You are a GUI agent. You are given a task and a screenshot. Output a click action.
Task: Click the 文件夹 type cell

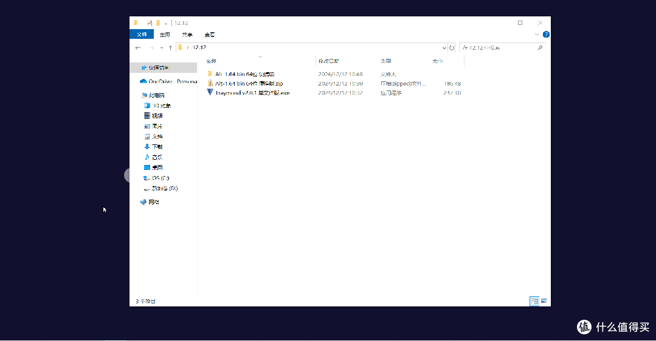pos(388,74)
